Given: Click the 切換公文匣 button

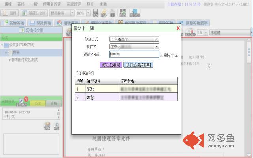Looking at the screenshot, I should (31, 30).
